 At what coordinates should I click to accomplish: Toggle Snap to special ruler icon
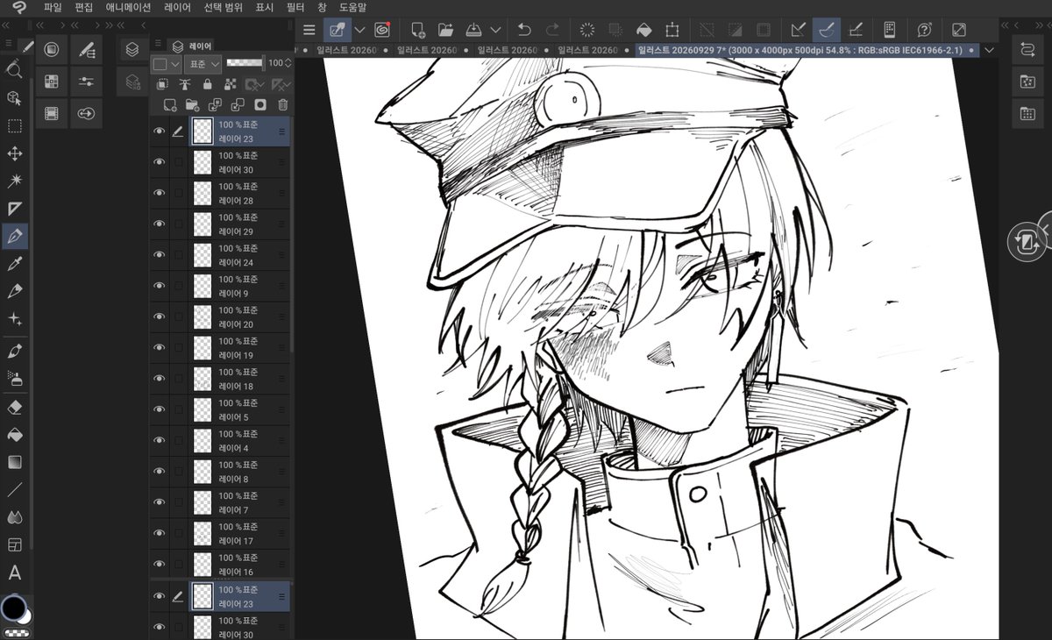point(824,30)
